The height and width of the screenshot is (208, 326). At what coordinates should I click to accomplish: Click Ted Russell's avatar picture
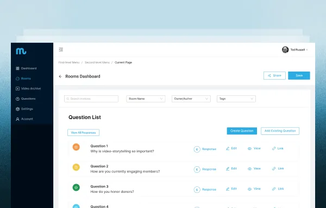pyautogui.click(x=285, y=50)
